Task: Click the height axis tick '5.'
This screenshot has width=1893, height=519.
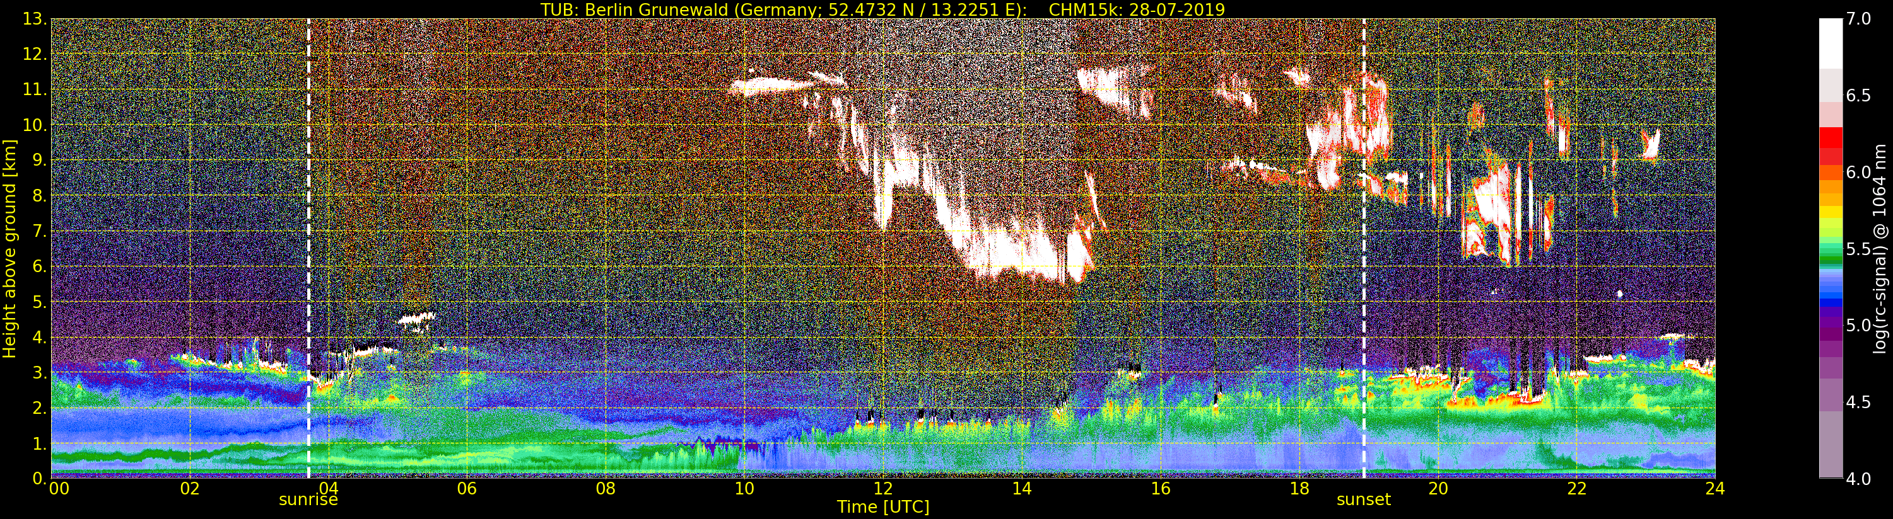Action: [40, 302]
